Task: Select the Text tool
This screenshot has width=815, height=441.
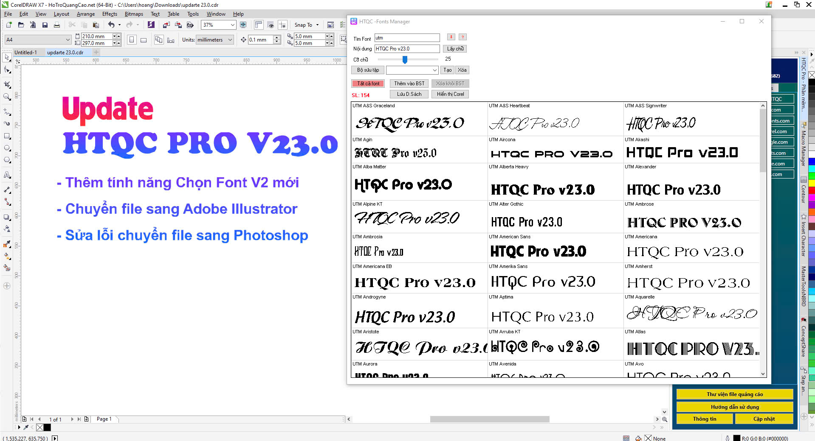Action: click(x=7, y=175)
